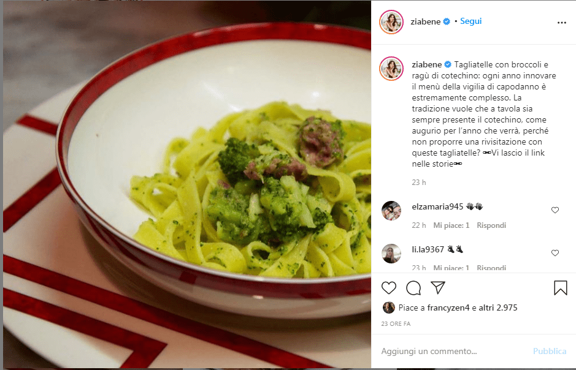This screenshot has height=370, width=576.
Task: Open the three-dot more options menu
Action: [562, 23]
